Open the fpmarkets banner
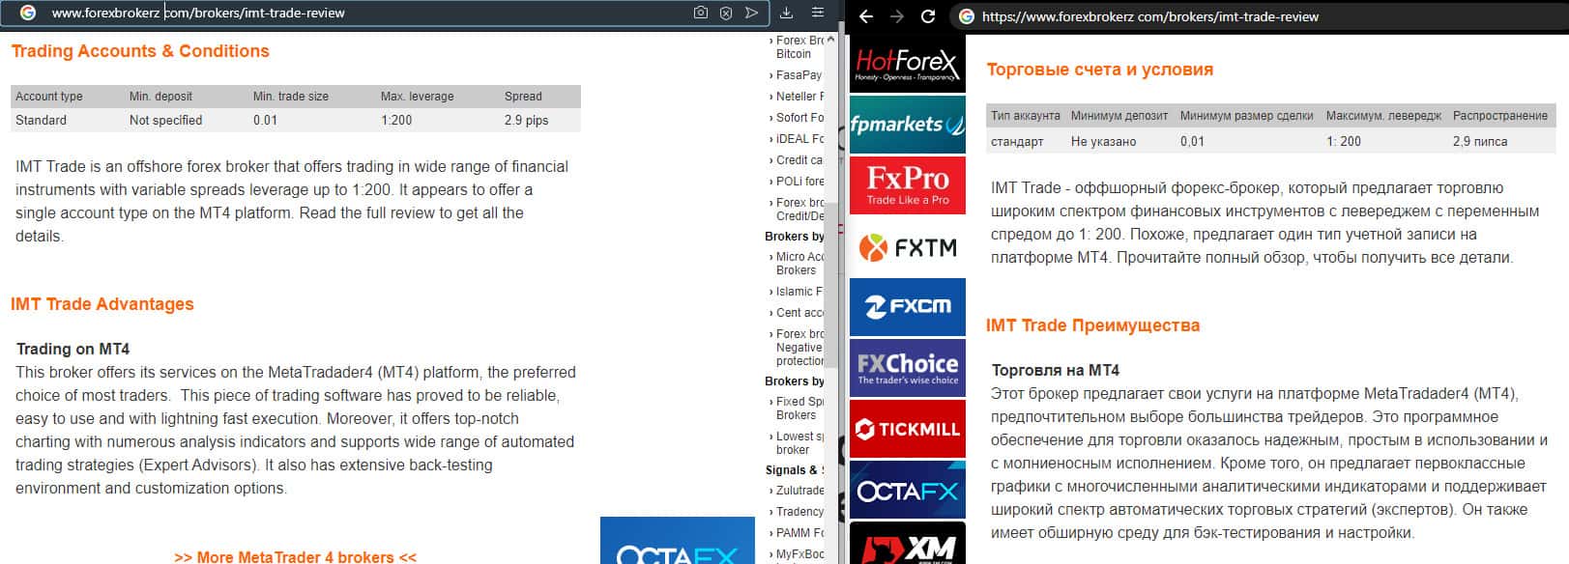This screenshot has height=564, width=1569. tap(907, 125)
